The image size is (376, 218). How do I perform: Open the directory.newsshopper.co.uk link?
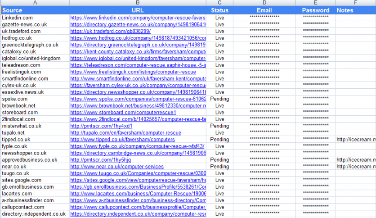tap(138, 92)
